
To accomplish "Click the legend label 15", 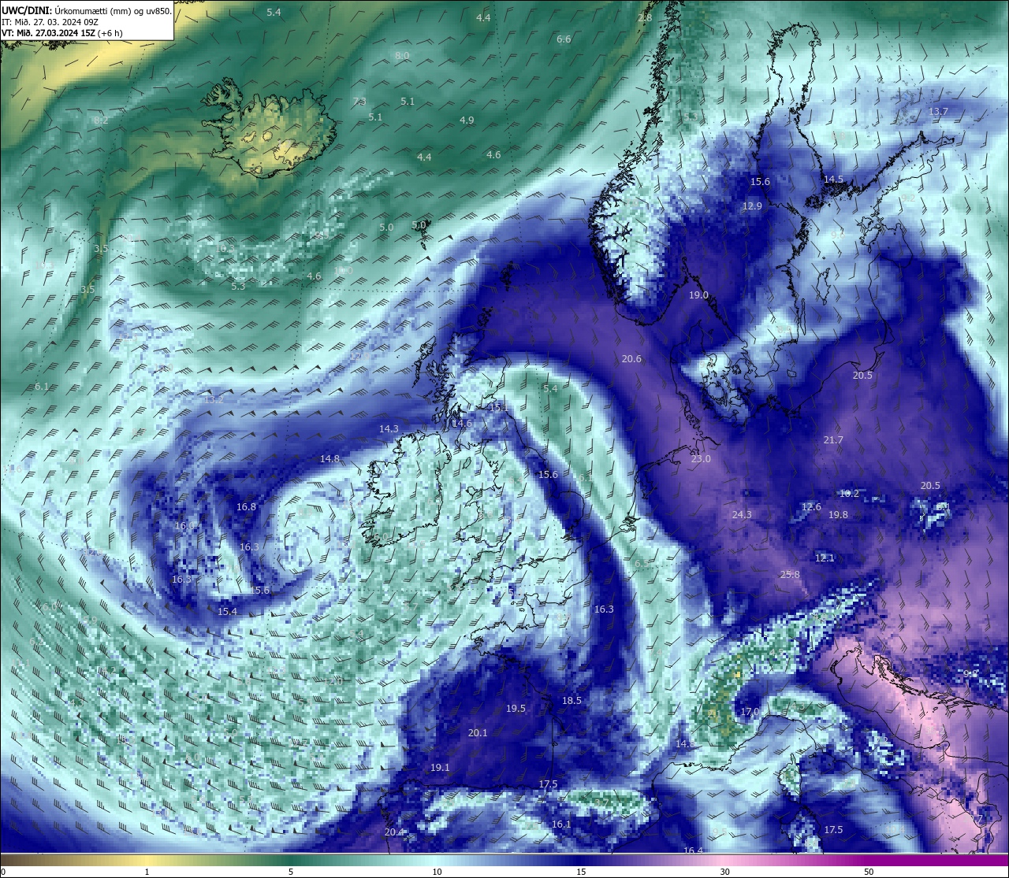I will coord(581,872).
